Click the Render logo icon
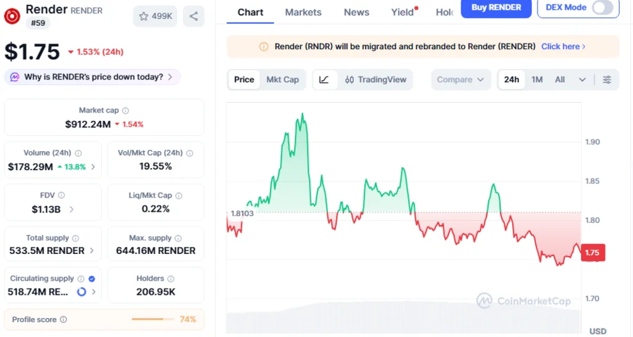 [x=12, y=15]
